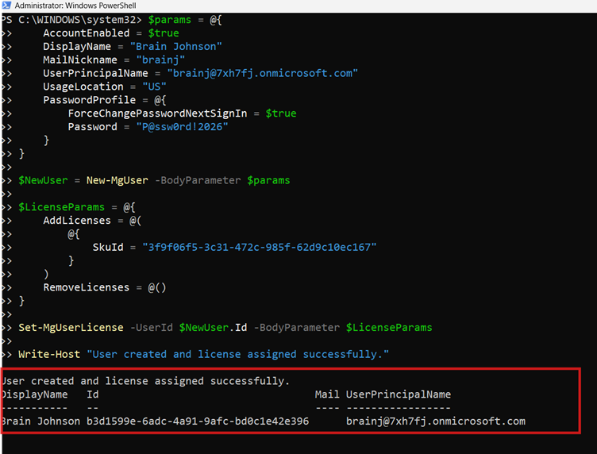Click the "Administrator: Windows PowerShell" window title

(x=75, y=6)
